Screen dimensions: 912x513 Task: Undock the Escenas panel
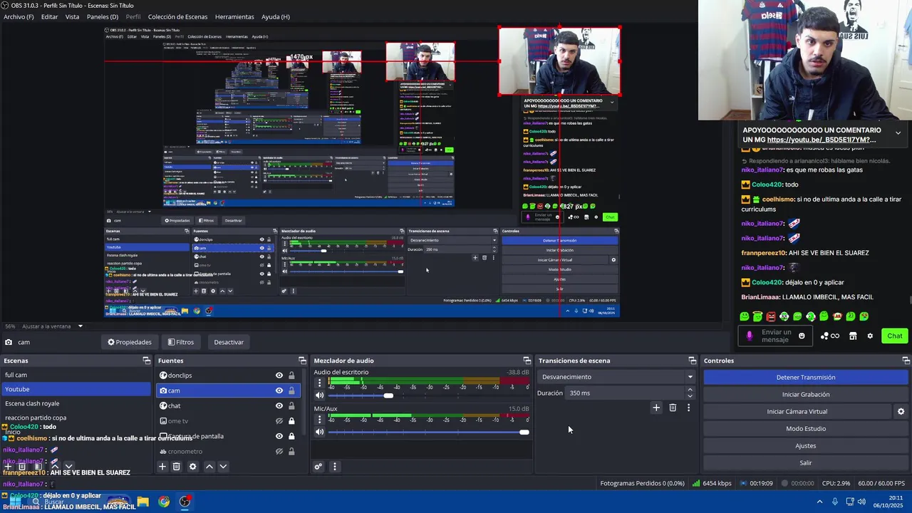[146, 361]
